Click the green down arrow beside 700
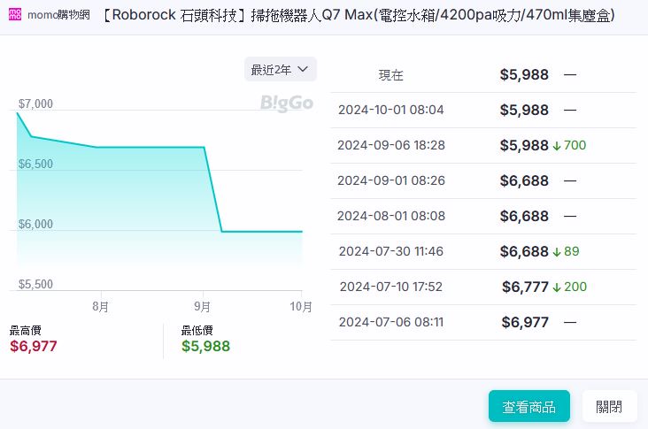 point(557,146)
